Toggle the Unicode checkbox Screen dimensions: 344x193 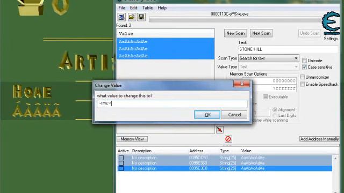pos(305,61)
